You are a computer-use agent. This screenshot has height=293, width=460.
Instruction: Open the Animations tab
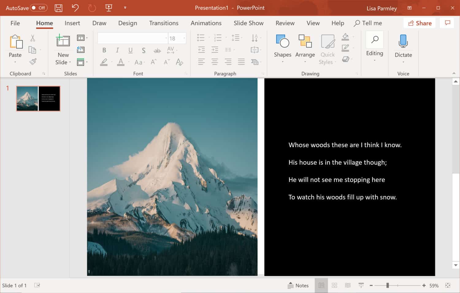tap(206, 23)
